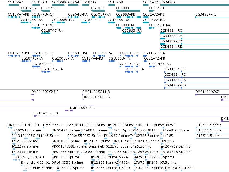The image size is (229, 172).
Task: Select protein label CG18748-PC
Action: 43,64
